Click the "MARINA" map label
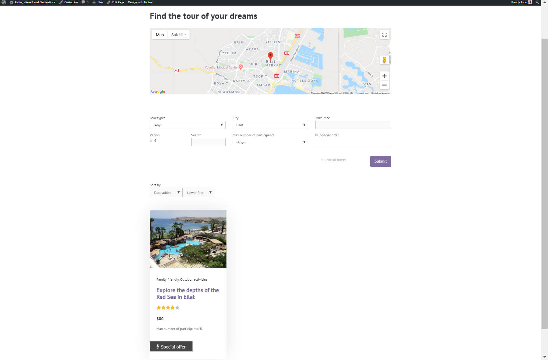 tap(292, 71)
